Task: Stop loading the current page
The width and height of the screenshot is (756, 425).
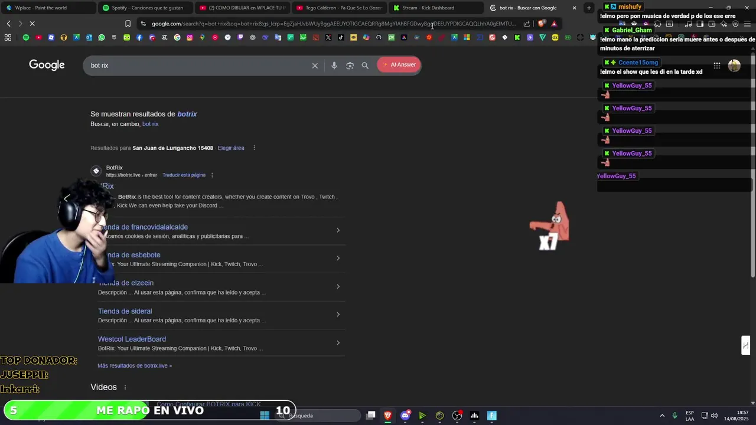Action: click(32, 24)
